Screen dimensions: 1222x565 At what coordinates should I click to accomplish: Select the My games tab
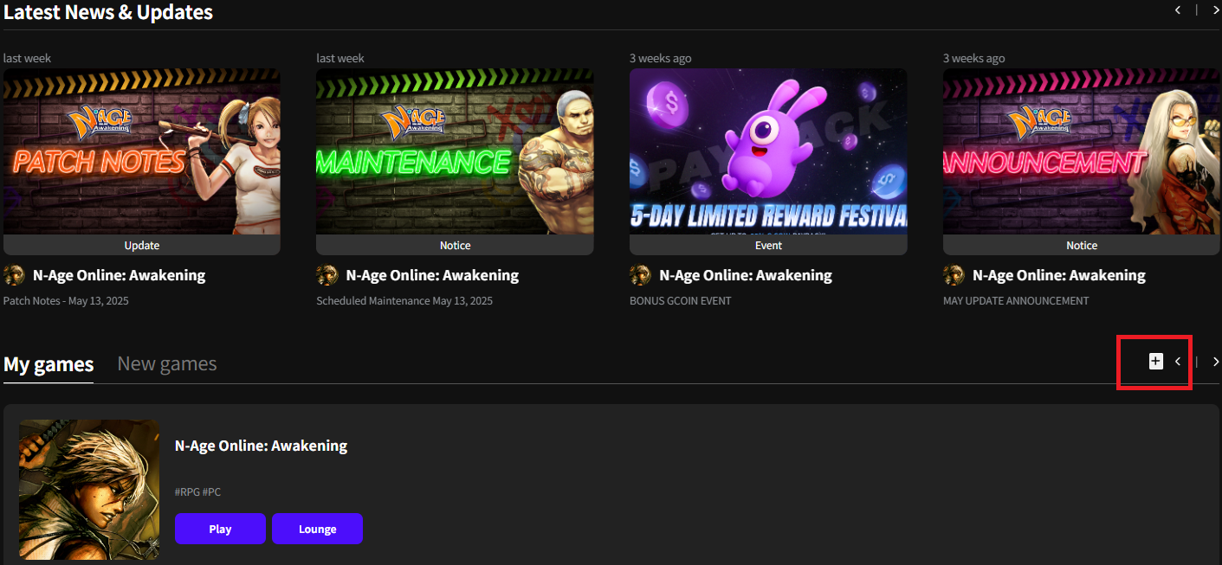(48, 363)
